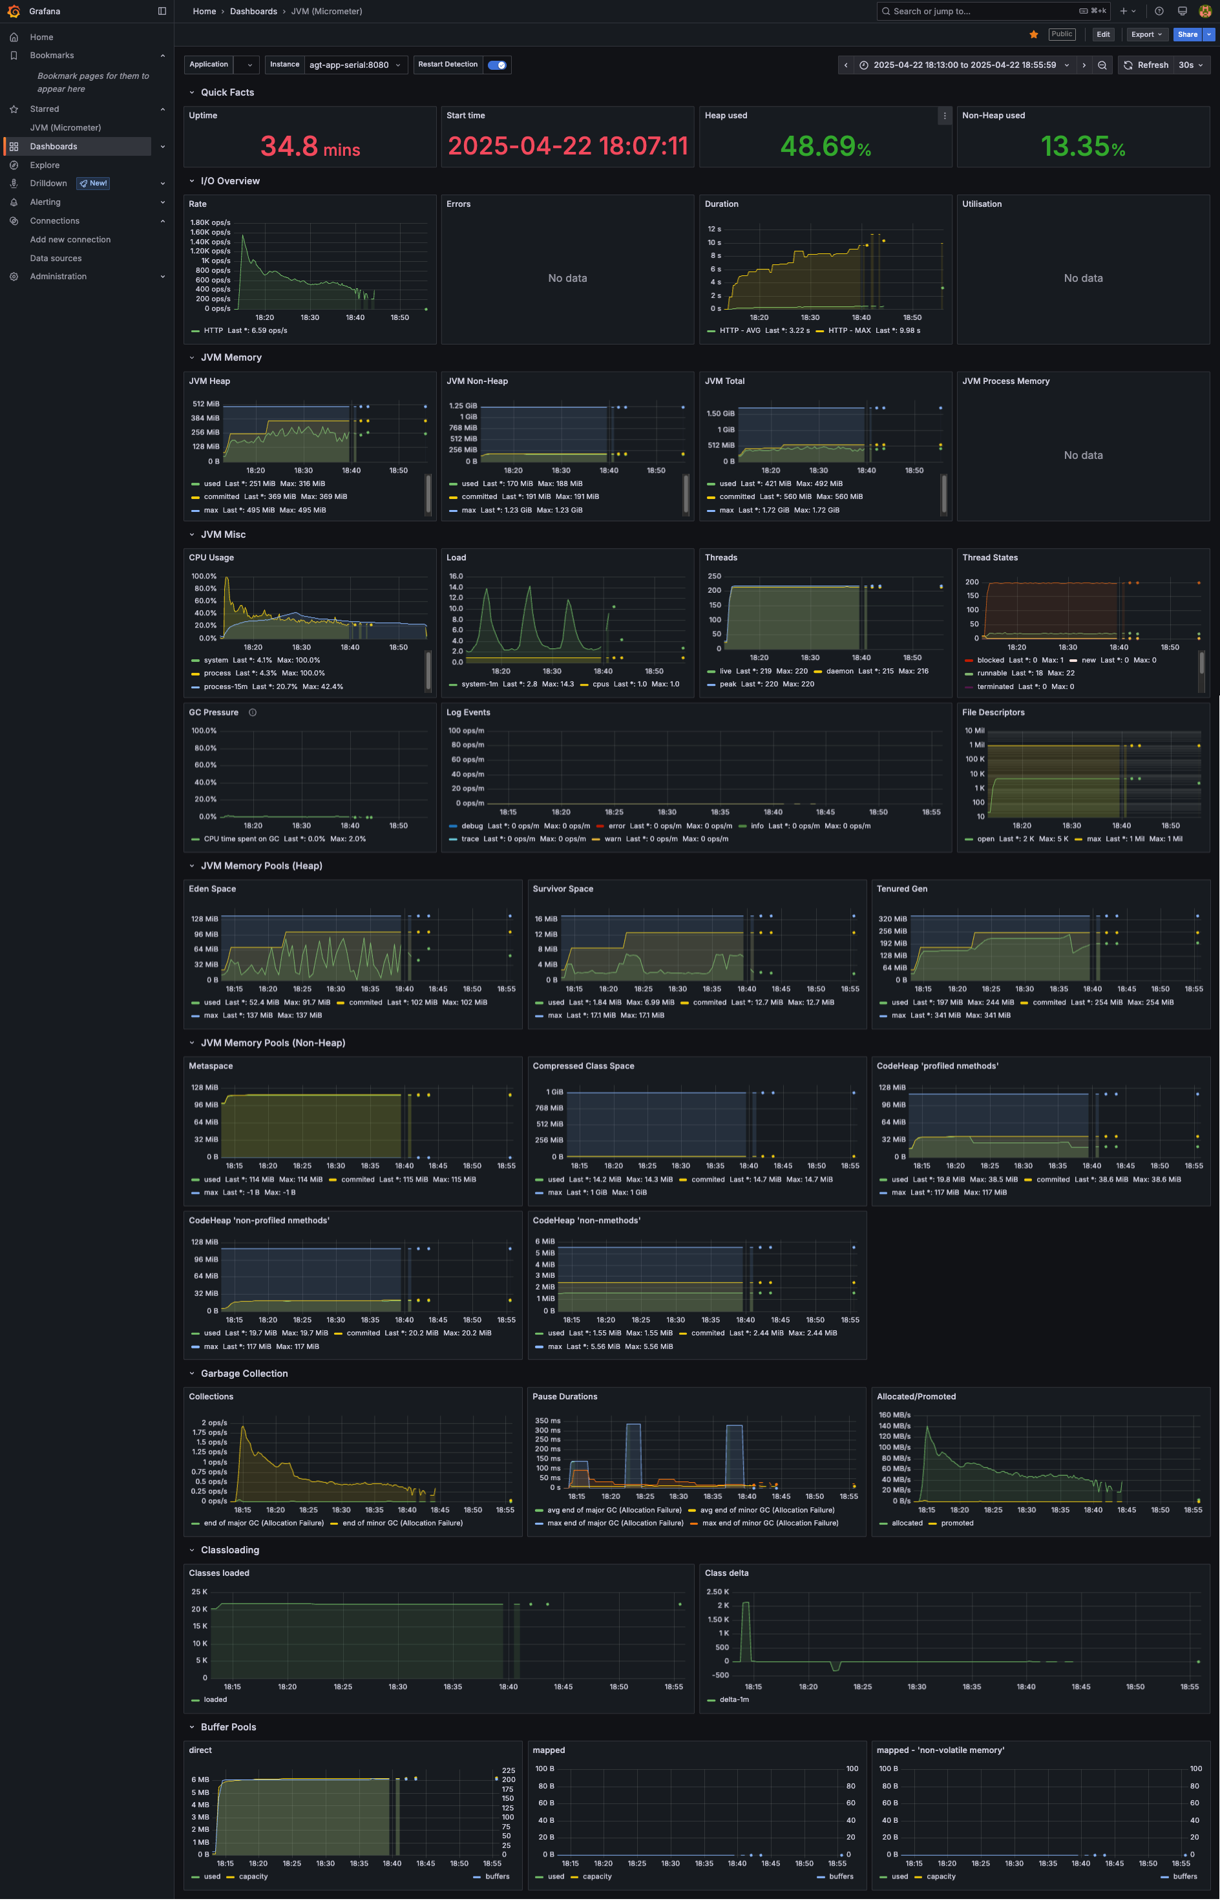Unstar dashboard using the orange star icon

(x=1033, y=34)
